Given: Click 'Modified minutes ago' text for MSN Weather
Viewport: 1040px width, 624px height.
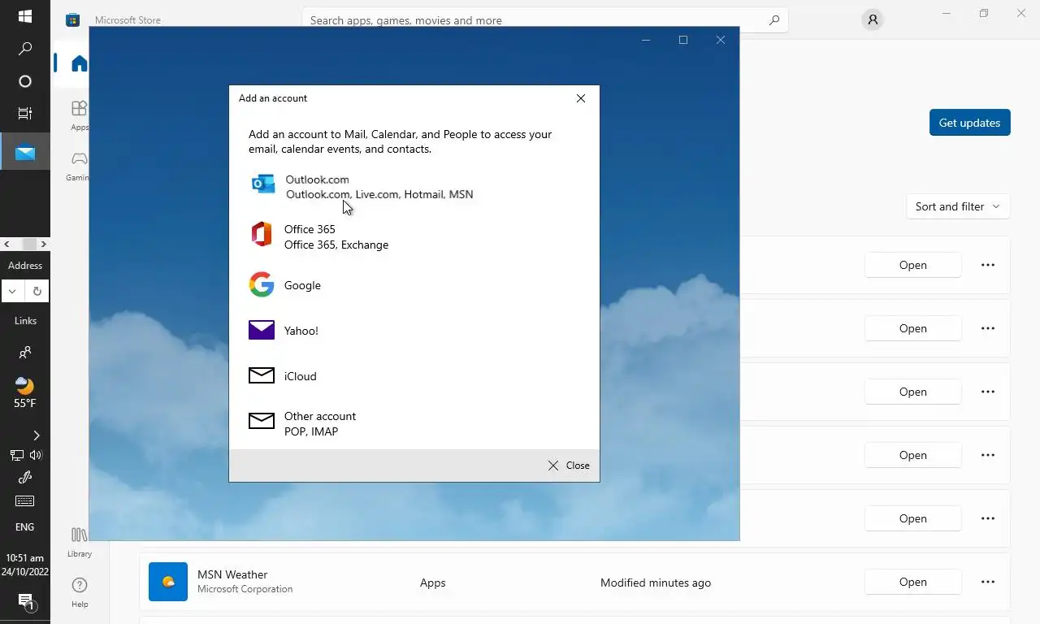Looking at the screenshot, I should coord(656,583).
